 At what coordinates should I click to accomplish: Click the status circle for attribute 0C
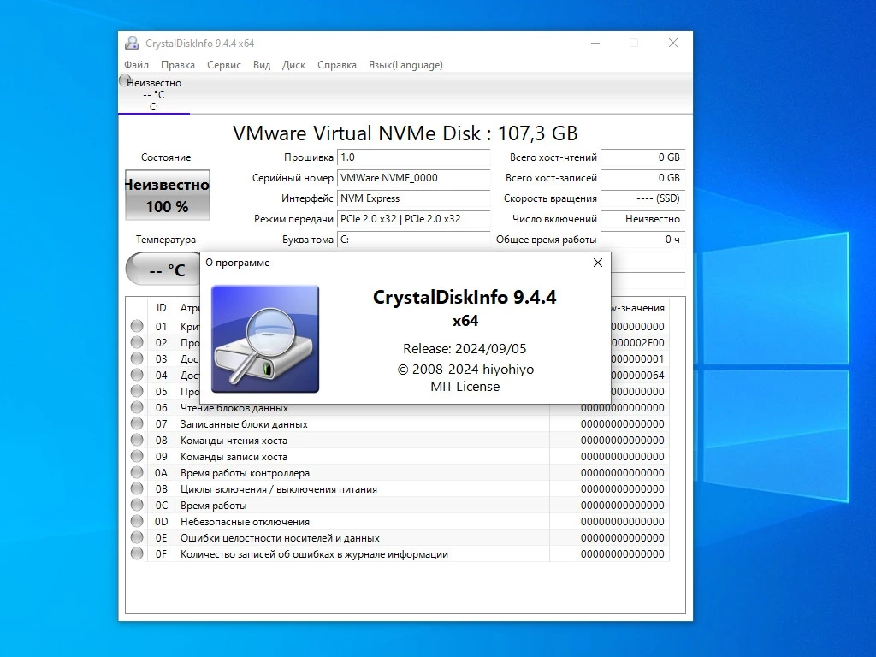(x=137, y=505)
